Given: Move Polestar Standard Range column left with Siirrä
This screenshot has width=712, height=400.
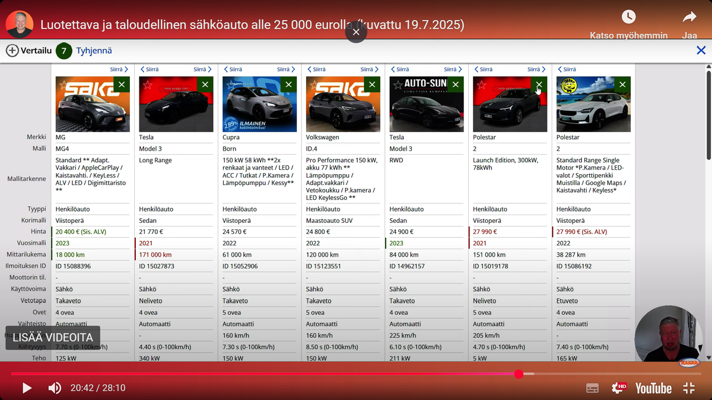Looking at the screenshot, I should click(x=567, y=69).
